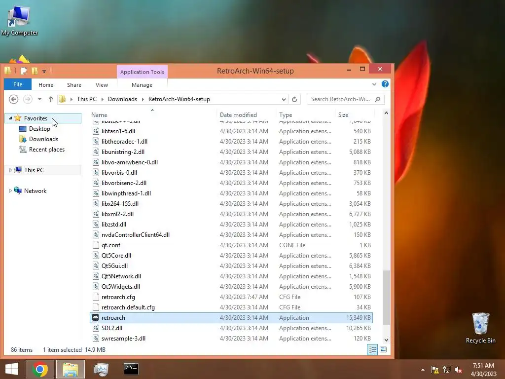This screenshot has height=379, width=505.
Task: Select retroarch.cfg file
Action: point(231,297)
